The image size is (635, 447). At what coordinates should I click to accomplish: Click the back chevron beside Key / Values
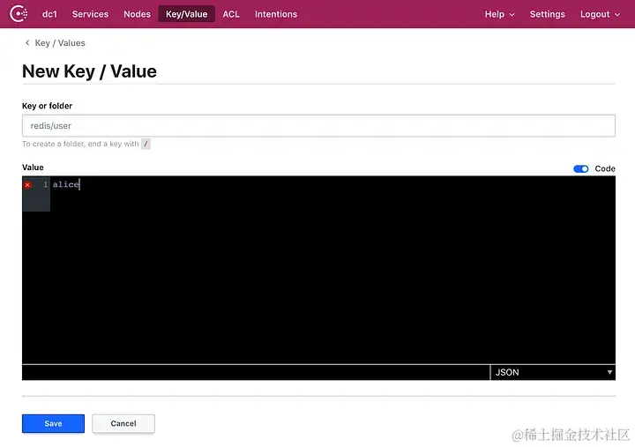(x=27, y=42)
